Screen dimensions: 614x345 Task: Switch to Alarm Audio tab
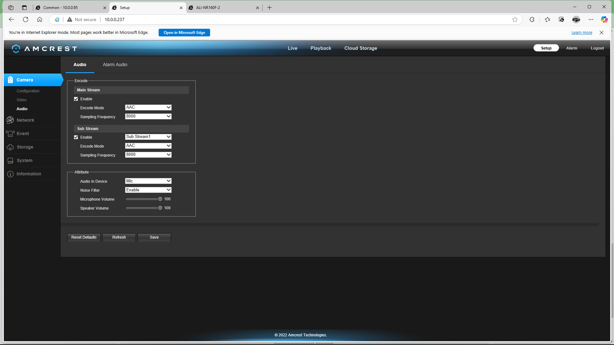pos(115,65)
